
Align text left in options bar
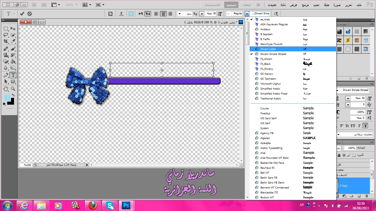[x=156, y=14]
